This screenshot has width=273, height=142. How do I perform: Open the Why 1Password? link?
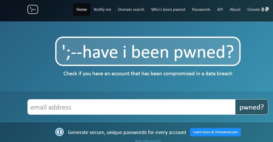[148, 141]
